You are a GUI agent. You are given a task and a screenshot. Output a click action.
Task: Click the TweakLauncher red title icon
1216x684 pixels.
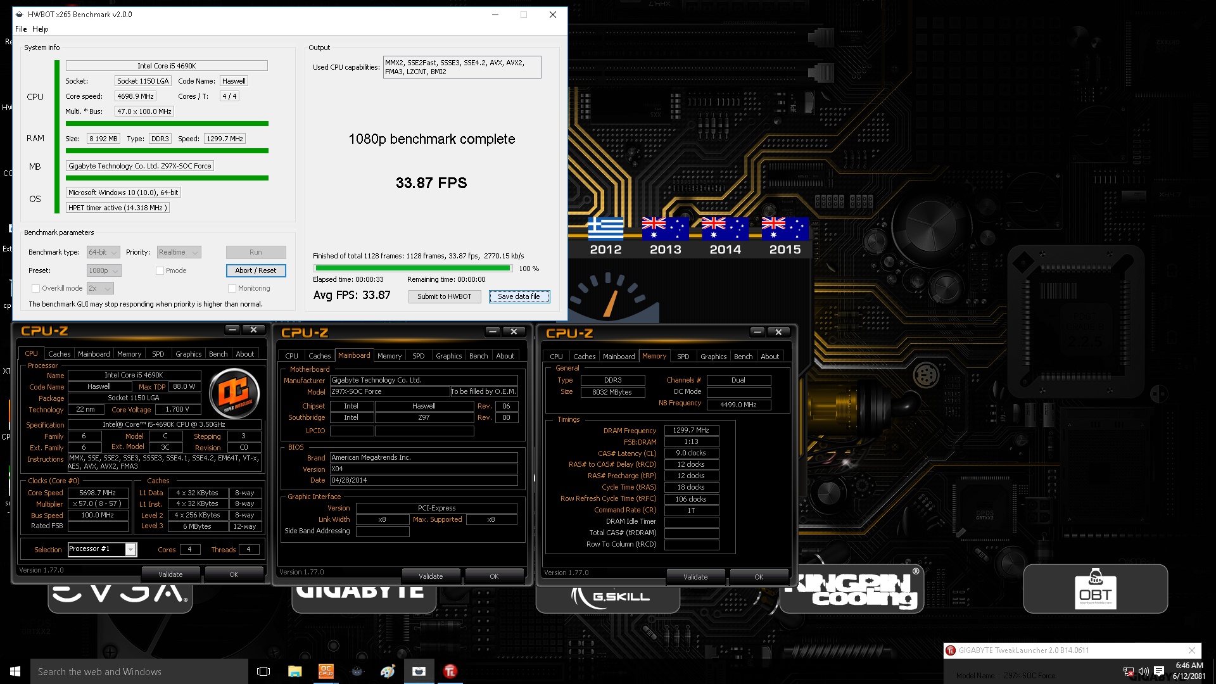(950, 650)
